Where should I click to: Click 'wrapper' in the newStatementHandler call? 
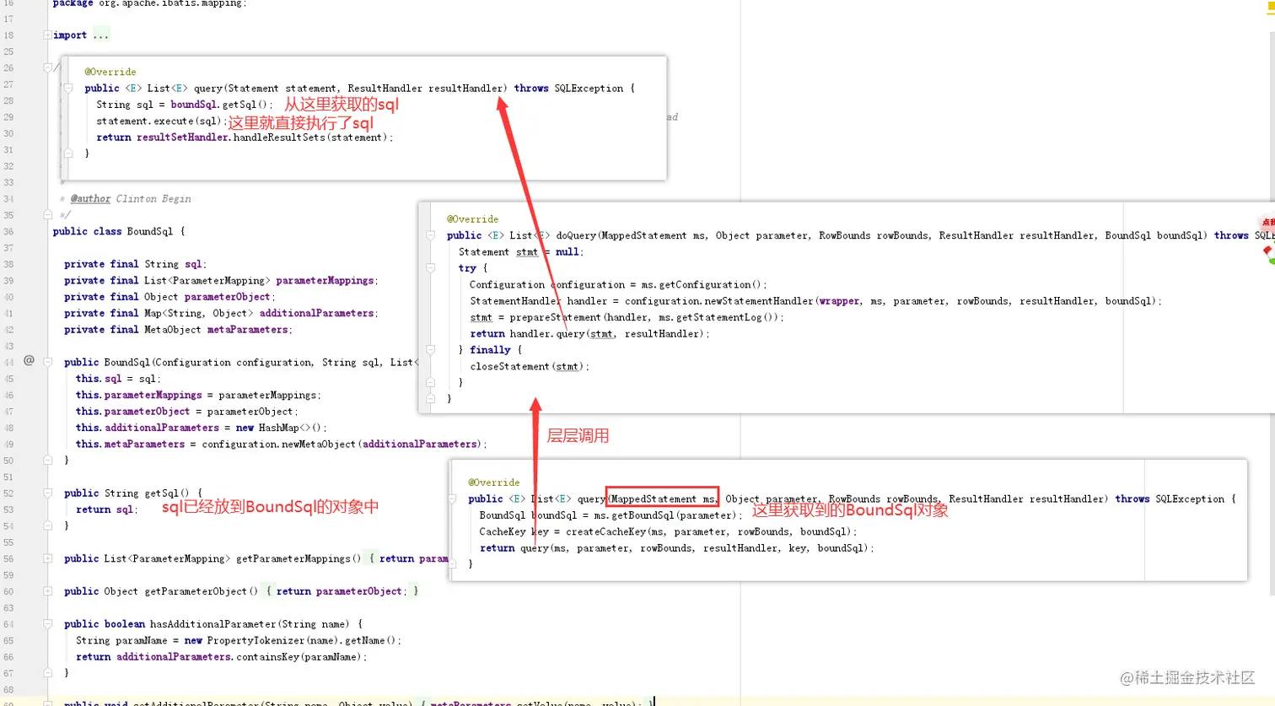(840, 301)
